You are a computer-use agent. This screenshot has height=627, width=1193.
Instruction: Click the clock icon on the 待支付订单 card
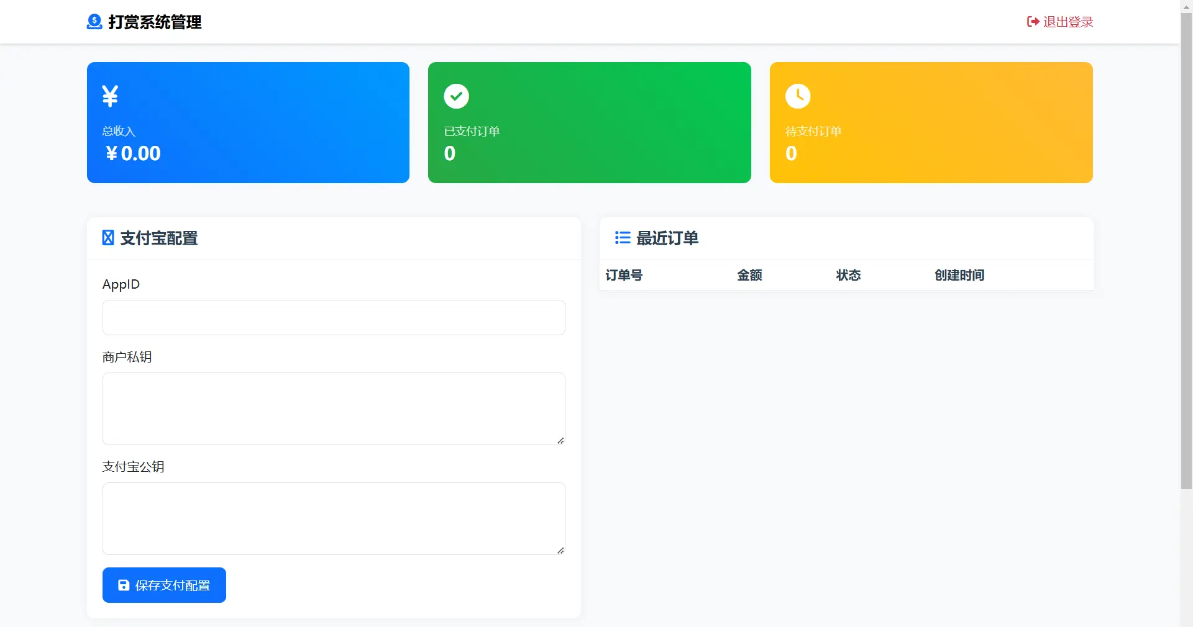pos(798,96)
